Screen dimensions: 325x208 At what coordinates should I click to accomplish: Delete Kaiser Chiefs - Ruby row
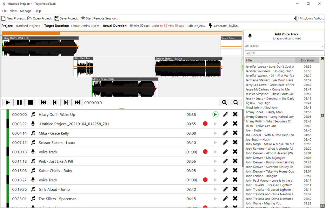click(x=235, y=171)
